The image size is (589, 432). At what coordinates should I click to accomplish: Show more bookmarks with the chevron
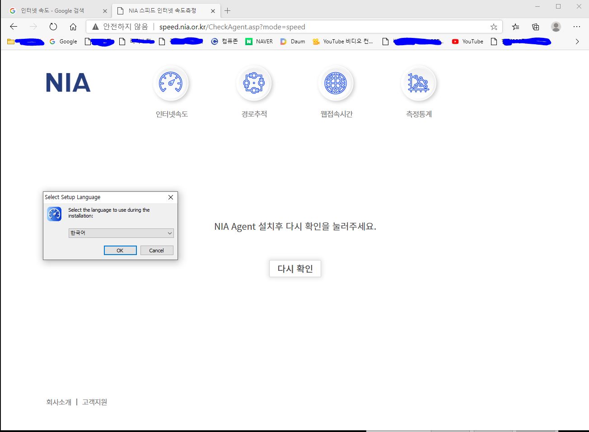[577, 42]
